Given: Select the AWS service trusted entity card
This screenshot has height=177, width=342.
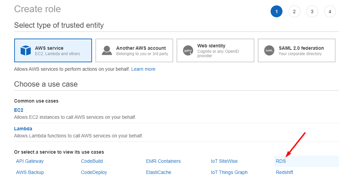Looking at the screenshot, I should click(x=53, y=50).
